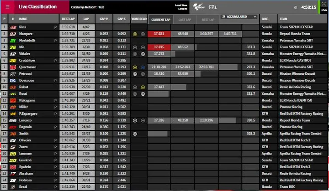Click Rabat rear tyre icon
Image resolution: width=329 pixels, height=191 pixels.
[143, 87]
